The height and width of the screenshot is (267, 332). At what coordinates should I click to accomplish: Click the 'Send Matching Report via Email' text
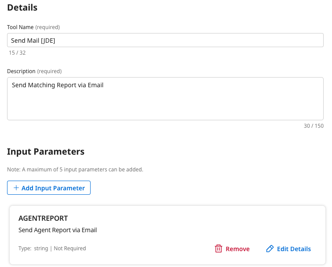(x=58, y=85)
